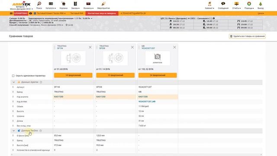
Task: Click the TecDoc section logo icon
Action: pyautogui.click(x=19, y=131)
